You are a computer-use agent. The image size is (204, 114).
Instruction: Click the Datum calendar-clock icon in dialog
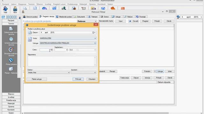pyautogui.click(x=30, y=32)
